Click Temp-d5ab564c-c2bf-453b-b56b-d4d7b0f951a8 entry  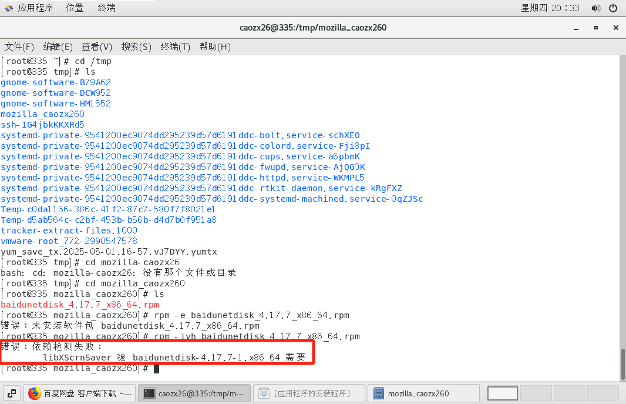coord(109,220)
